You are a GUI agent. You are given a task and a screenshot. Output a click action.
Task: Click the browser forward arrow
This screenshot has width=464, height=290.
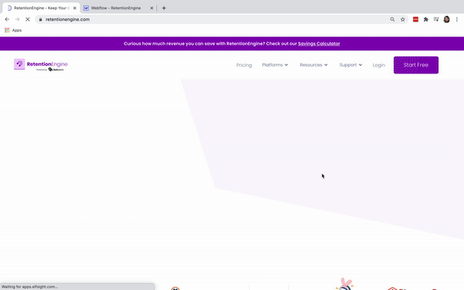point(18,19)
